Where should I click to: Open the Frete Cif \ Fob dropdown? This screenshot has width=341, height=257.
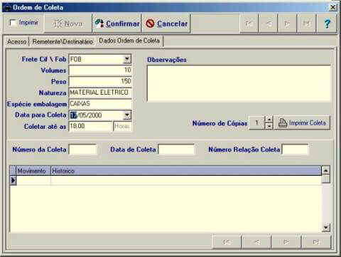tap(127, 59)
